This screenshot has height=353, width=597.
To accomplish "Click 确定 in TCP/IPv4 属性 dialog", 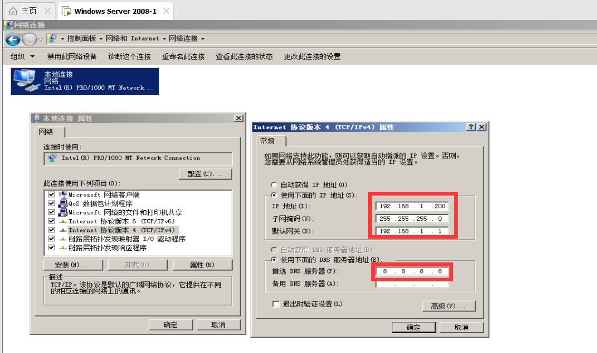I will (414, 327).
